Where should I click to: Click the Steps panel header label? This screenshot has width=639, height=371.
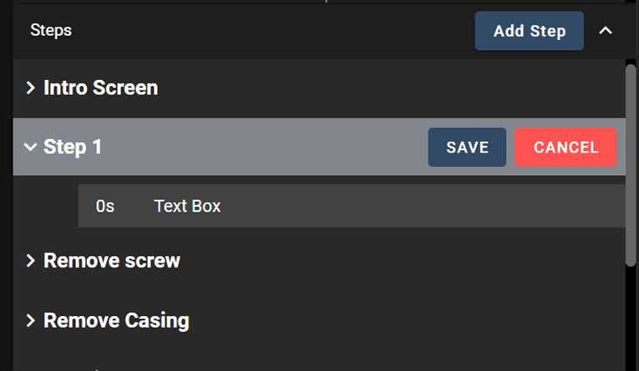point(51,31)
